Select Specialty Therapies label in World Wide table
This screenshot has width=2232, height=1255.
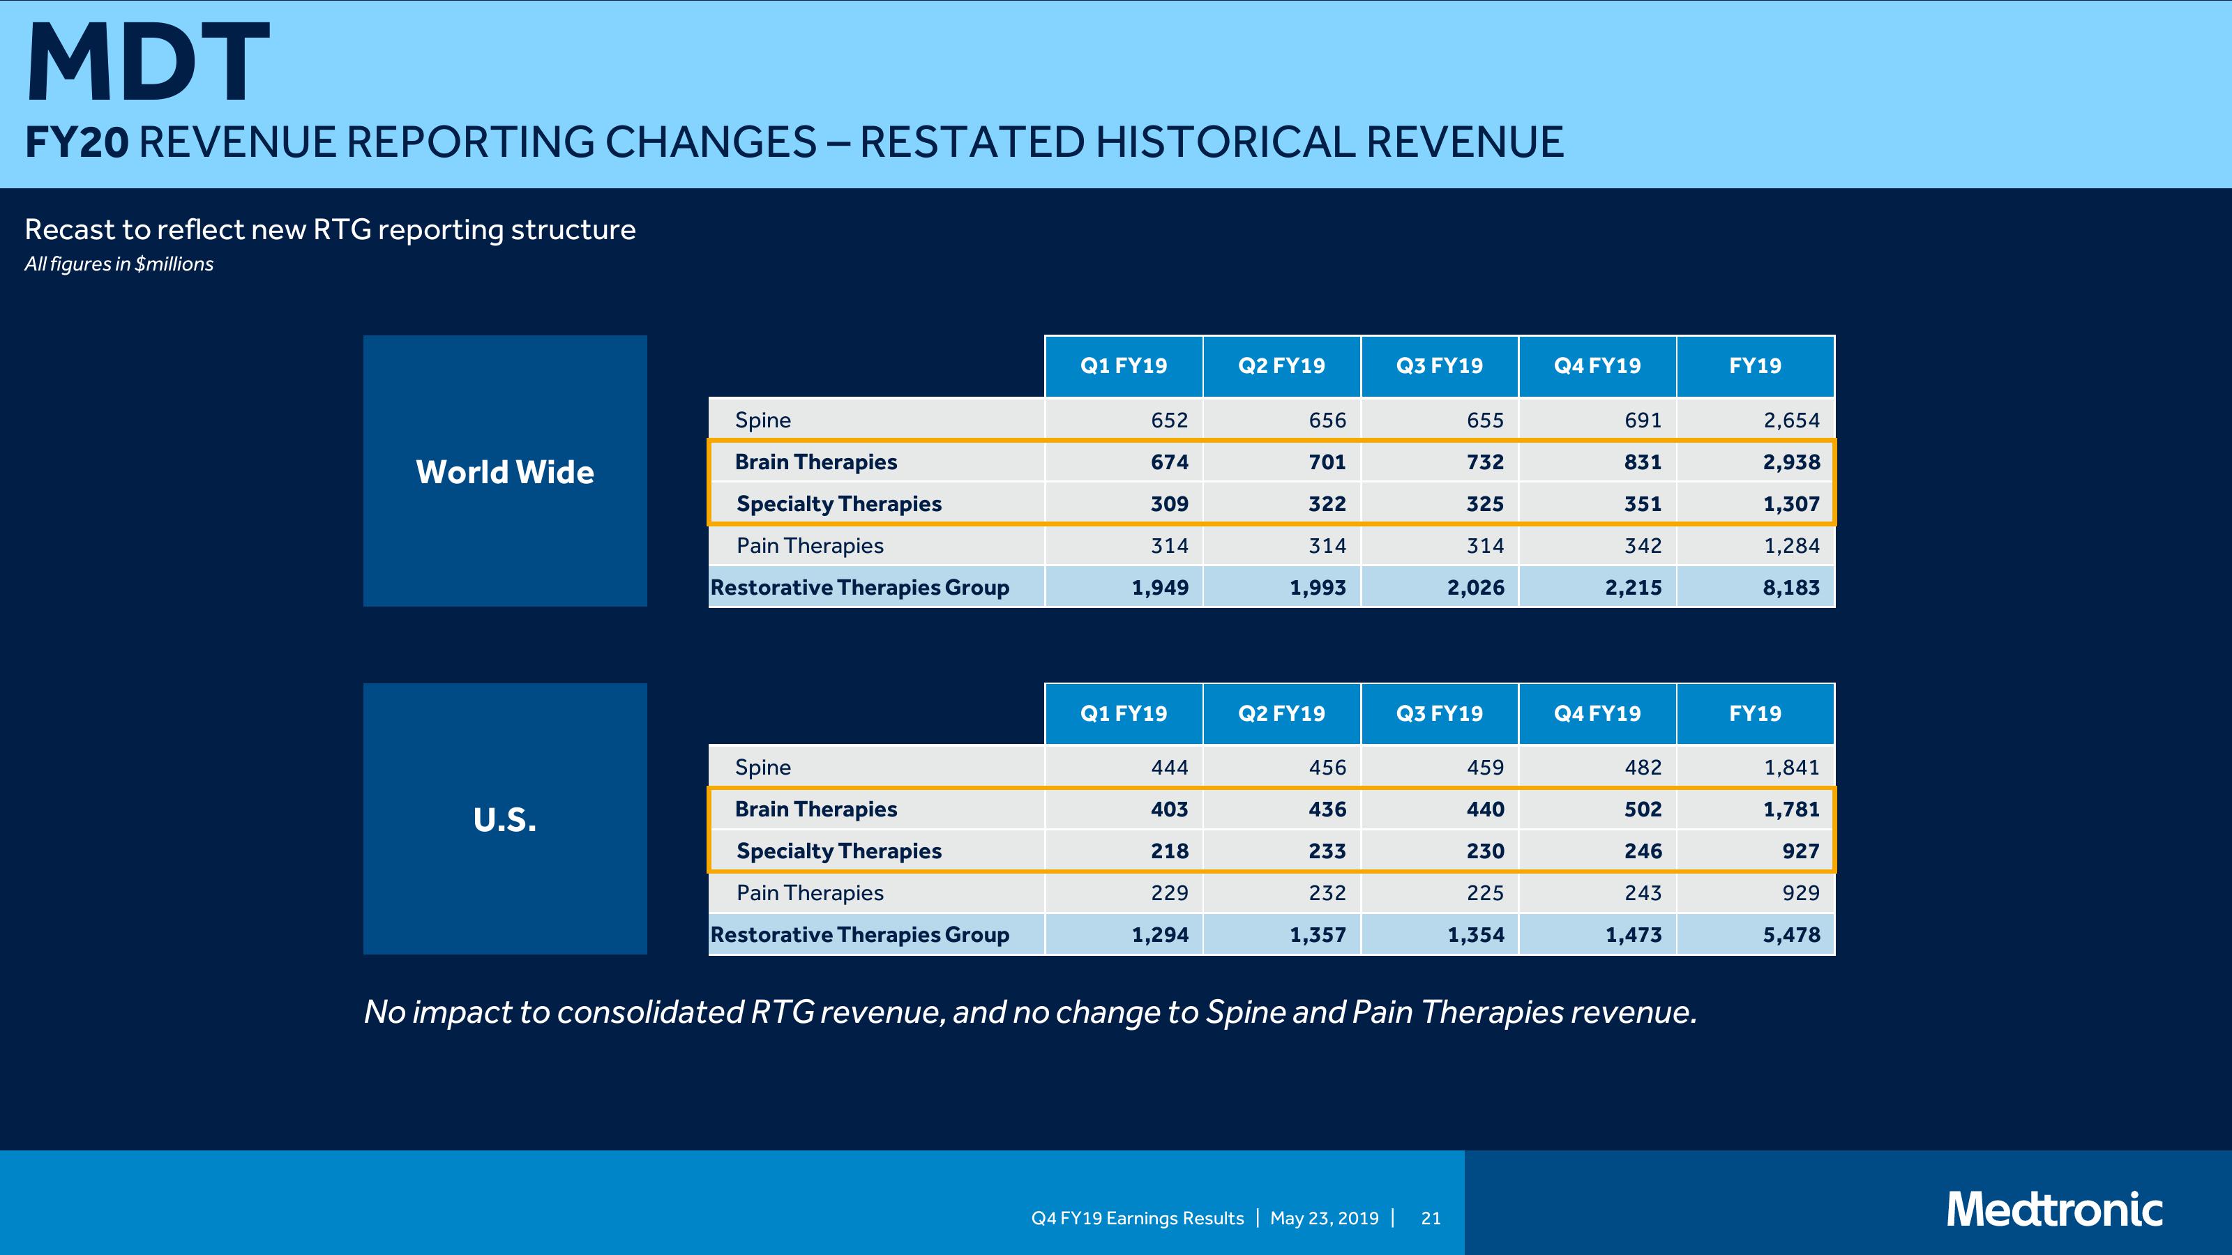[838, 504]
